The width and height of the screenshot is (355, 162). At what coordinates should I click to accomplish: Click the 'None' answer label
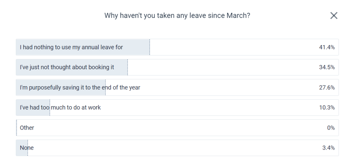pyautogui.click(x=27, y=148)
